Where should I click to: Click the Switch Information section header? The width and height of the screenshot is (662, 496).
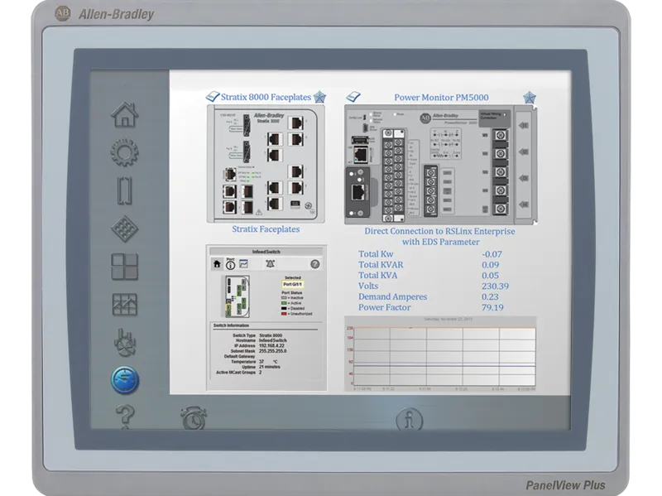(x=231, y=325)
